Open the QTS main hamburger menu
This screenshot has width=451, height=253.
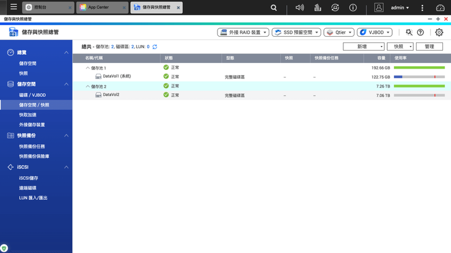(13, 7)
